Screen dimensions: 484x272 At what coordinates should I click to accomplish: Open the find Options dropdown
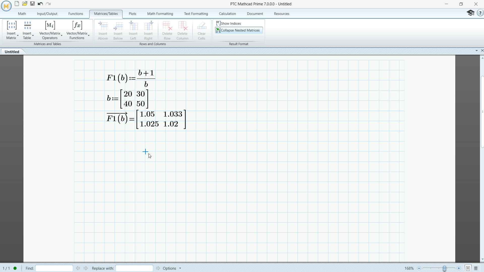pos(172,268)
